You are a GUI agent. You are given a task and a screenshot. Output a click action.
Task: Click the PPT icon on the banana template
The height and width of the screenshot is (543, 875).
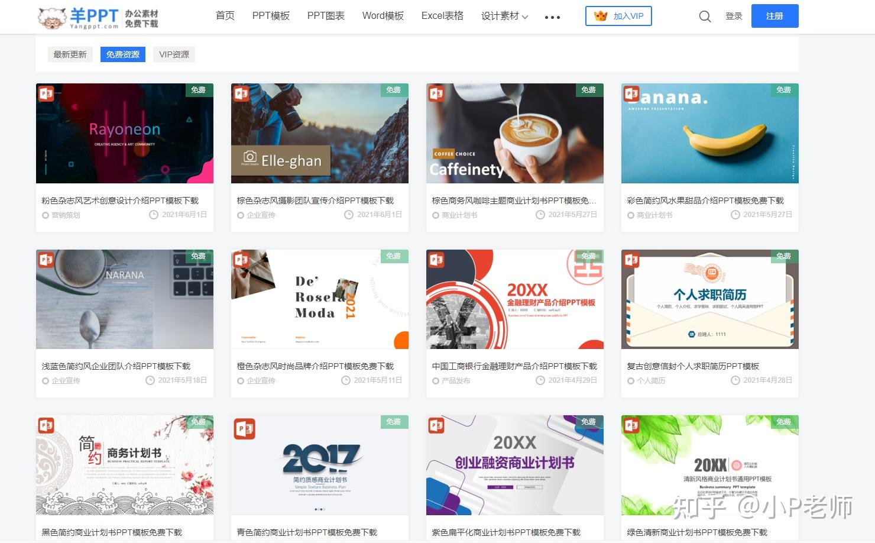click(x=630, y=93)
